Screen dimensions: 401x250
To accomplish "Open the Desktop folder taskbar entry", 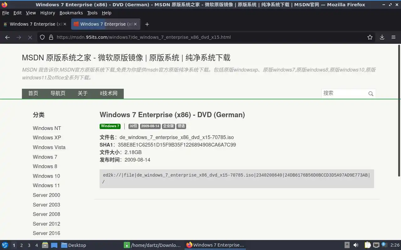I will [74, 245].
